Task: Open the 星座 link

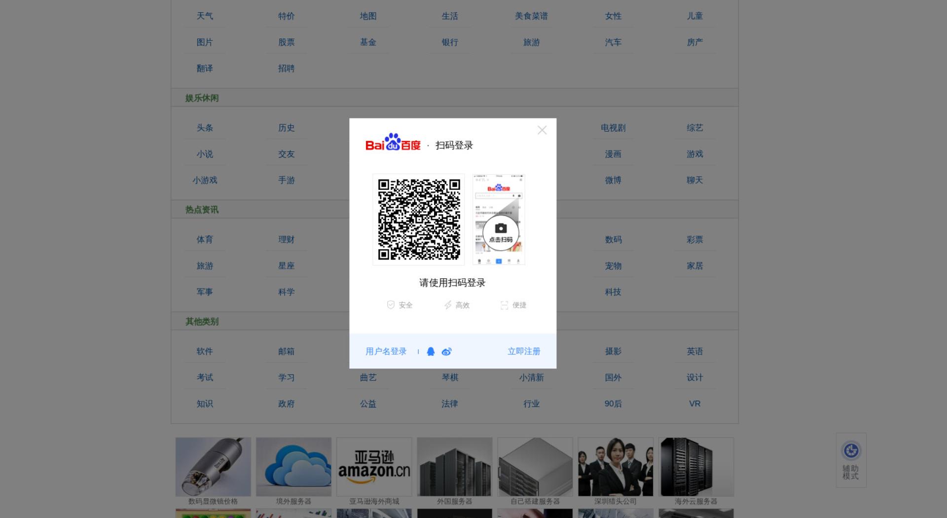Action: [286, 265]
